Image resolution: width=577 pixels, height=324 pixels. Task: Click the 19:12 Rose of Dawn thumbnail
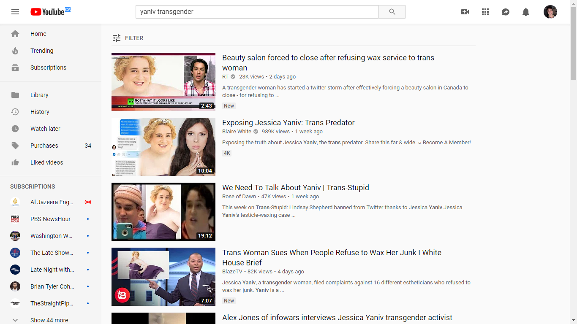(x=163, y=212)
